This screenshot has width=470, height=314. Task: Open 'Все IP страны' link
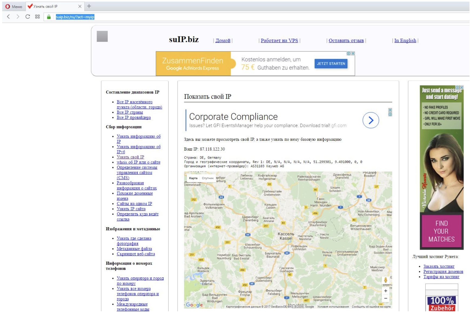click(130, 112)
